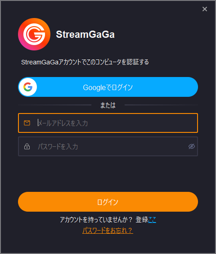The width and height of the screenshot is (216, 254).
Task: Click the Google G logo icon
Action: pyautogui.click(x=28, y=87)
